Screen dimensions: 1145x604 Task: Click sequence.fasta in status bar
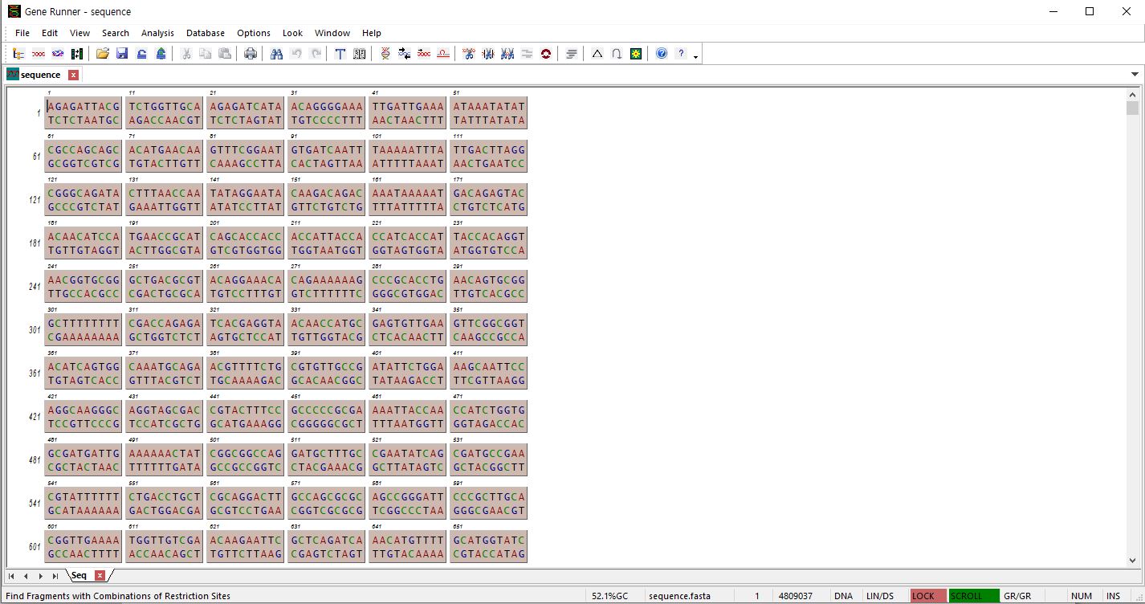click(x=679, y=596)
